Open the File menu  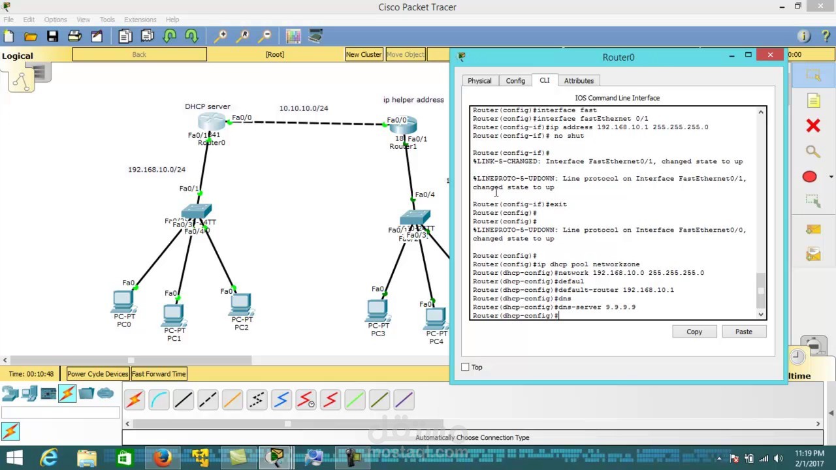tap(8, 20)
